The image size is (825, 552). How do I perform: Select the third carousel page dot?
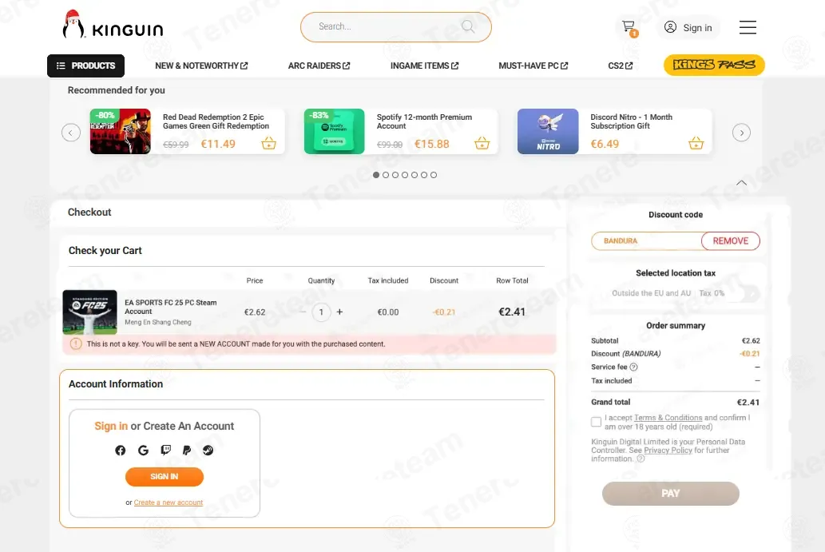coord(395,175)
